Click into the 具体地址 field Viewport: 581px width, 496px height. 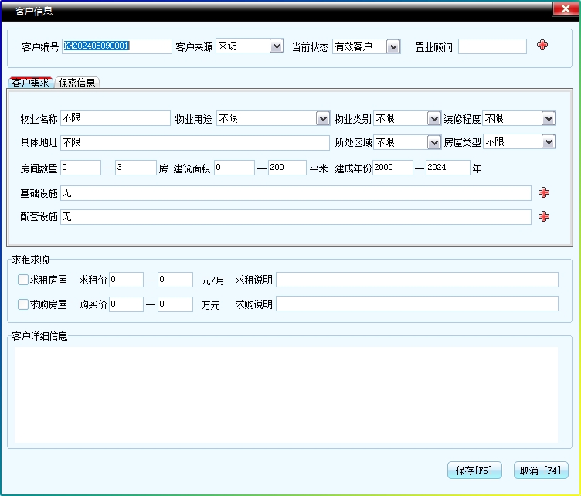[x=195, y=143]
